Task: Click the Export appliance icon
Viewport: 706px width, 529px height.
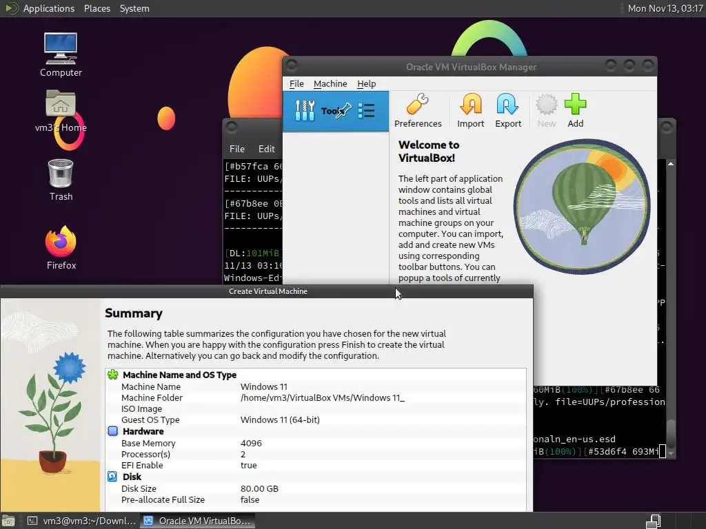Action: coord(508,111)
